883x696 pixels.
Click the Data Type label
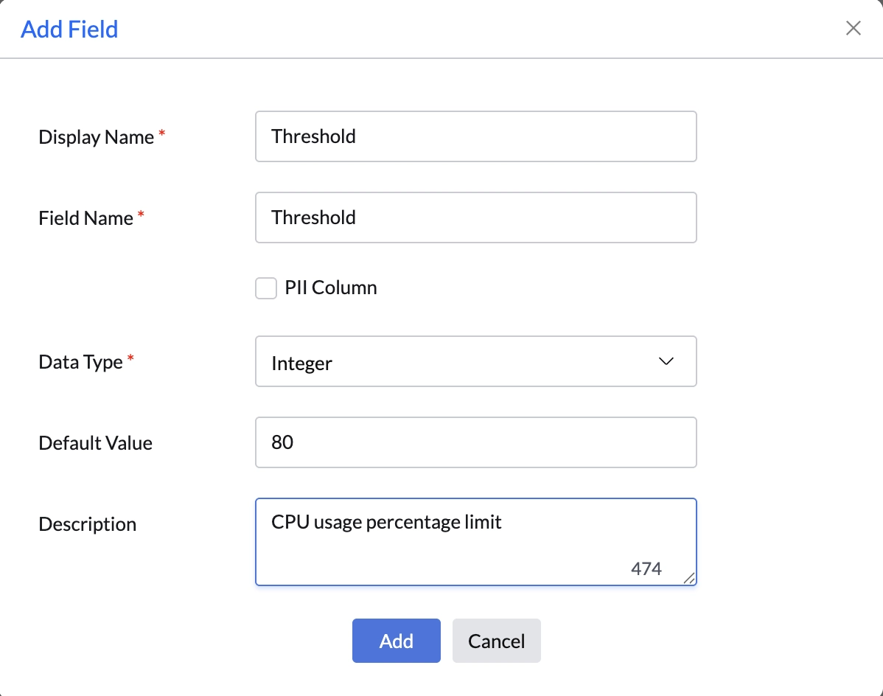(80, 363)
